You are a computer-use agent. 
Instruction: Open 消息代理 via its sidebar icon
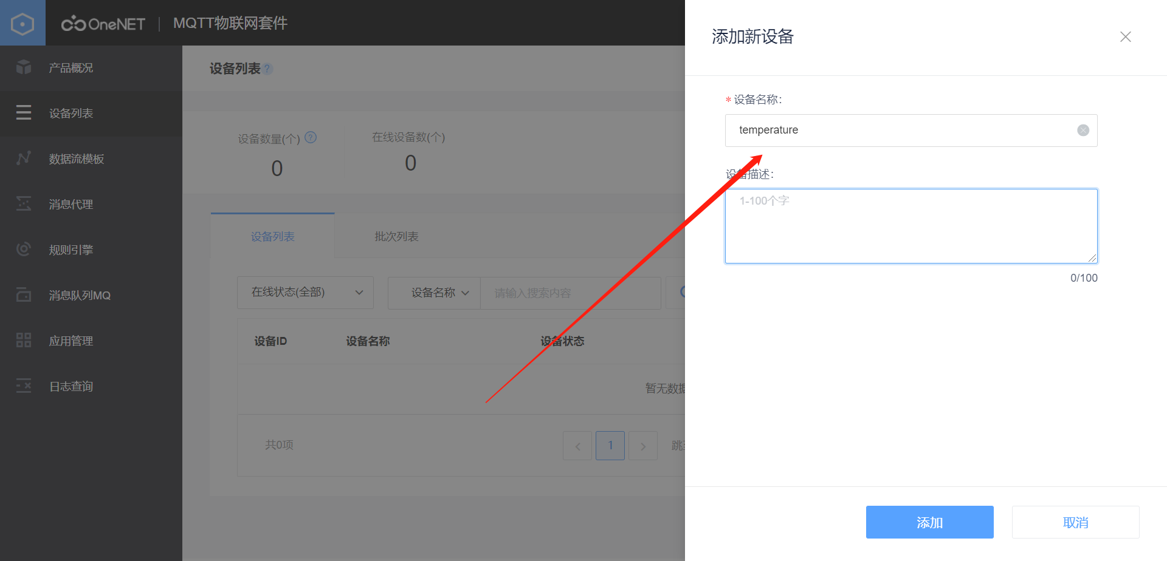[23, 204]
